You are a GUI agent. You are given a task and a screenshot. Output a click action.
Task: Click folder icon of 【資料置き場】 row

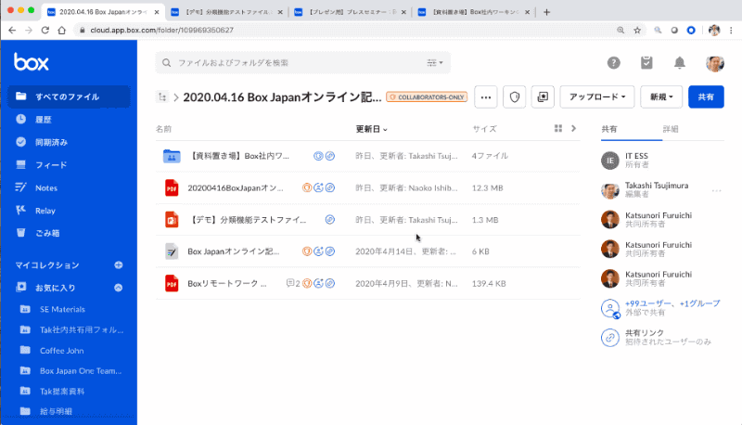click(172, 156)
